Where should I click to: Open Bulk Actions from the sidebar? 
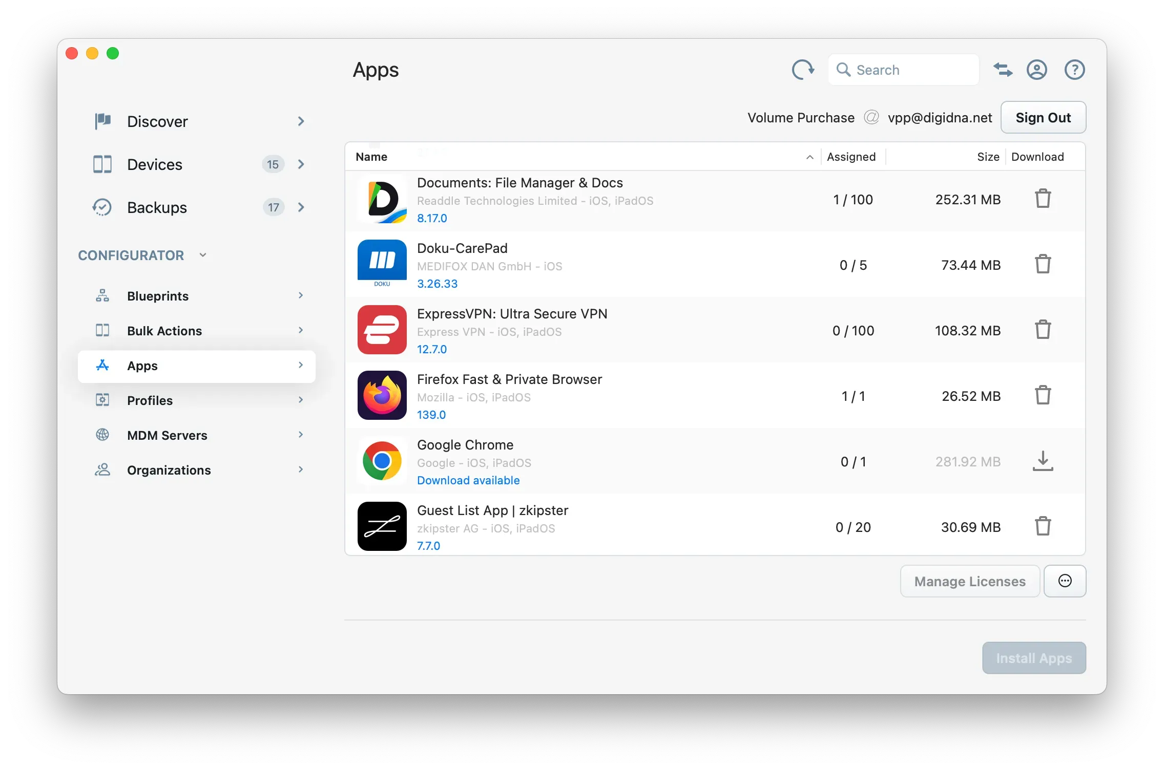(163, 330)
